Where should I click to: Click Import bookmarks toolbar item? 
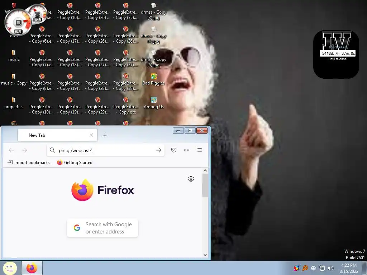coord(30,162)
